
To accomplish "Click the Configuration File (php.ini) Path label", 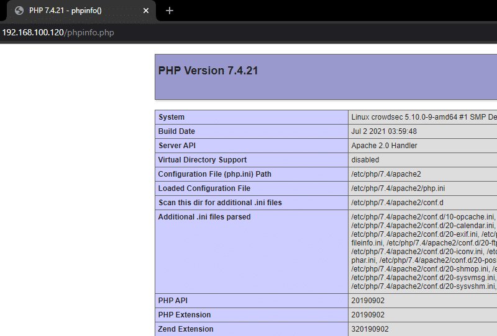I will (x=214, y=174).
